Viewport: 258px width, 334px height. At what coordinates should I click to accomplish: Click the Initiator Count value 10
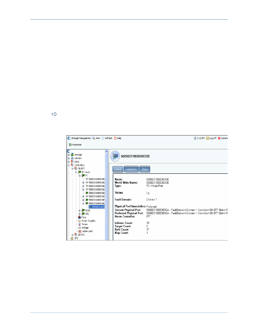pyautogui.click(x=148, y=223)
